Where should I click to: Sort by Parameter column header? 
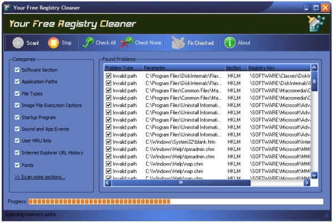tap(184, 68)
